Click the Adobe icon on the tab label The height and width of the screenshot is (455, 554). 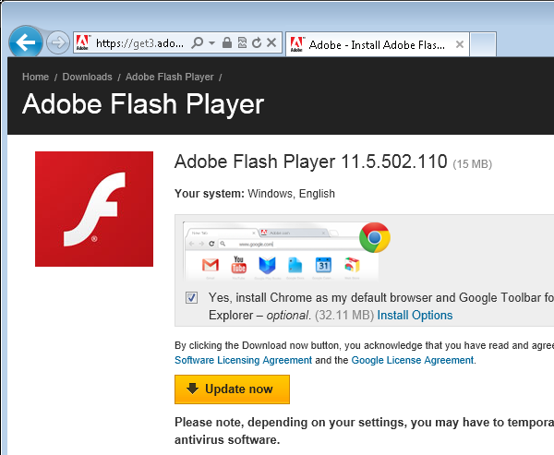click(296, 44)
